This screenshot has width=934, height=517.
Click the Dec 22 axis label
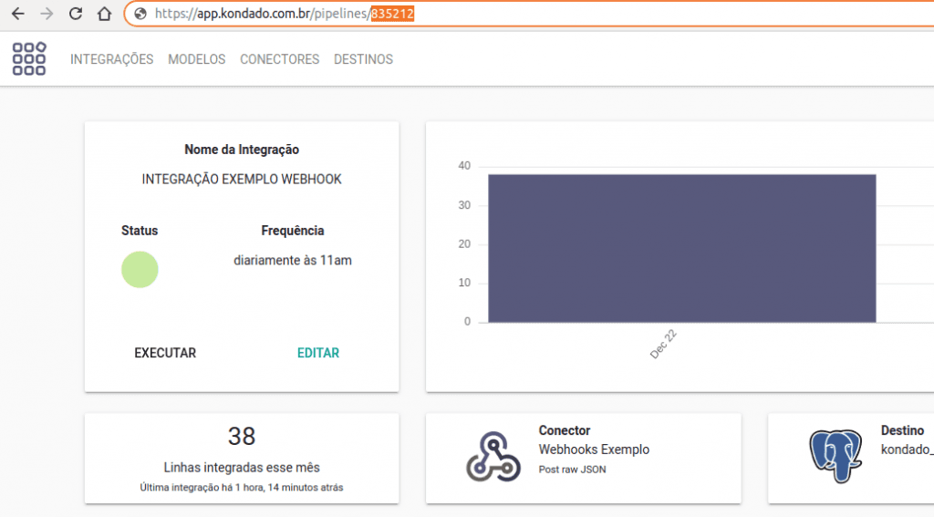tap(664, 345)
